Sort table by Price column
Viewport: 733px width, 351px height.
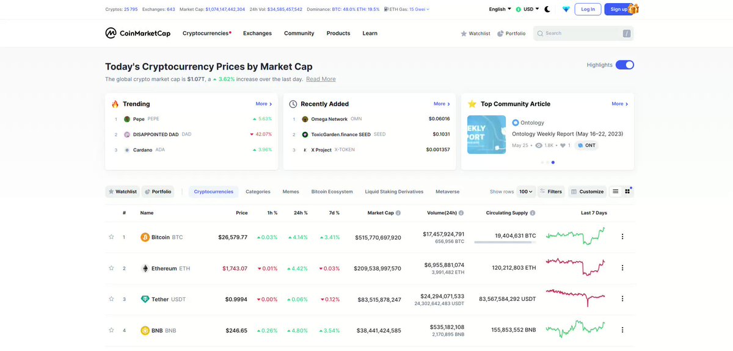242,213
